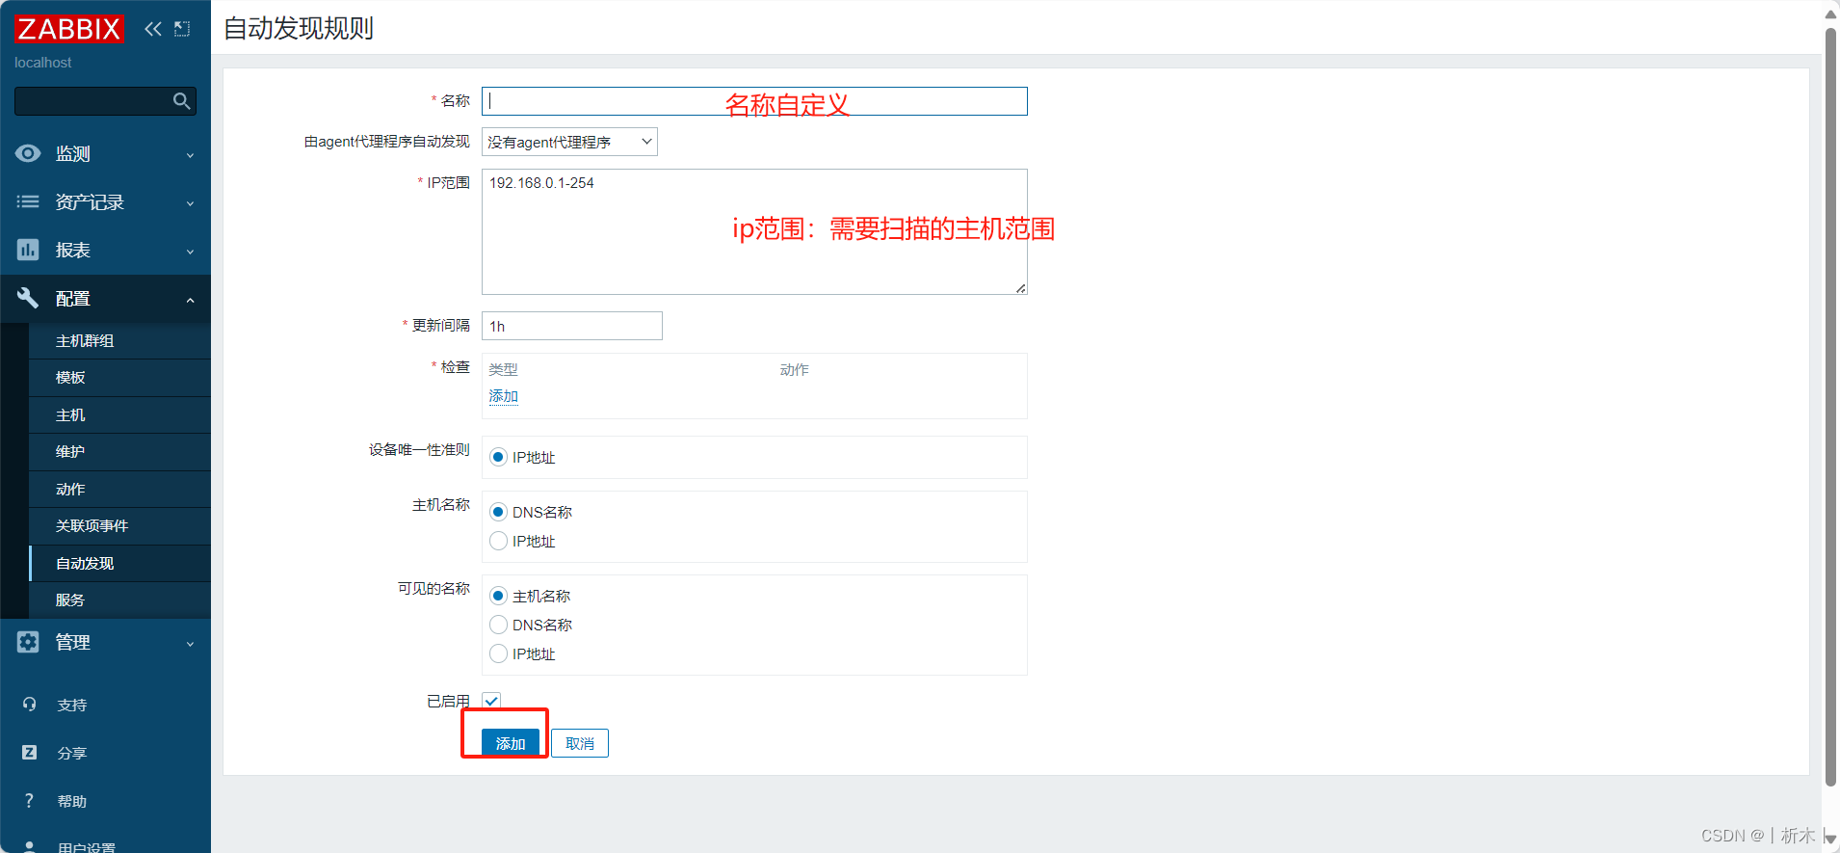Open 主机 configuration page
The image size is (1840, 853).
[x=119, y=415]
